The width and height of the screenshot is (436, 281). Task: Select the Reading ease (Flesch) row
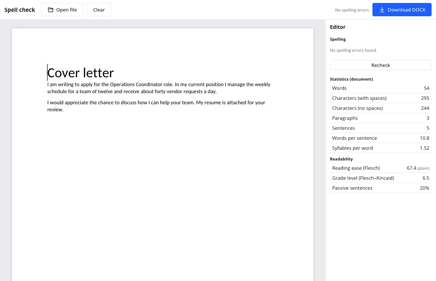click(x=380, y=168)
